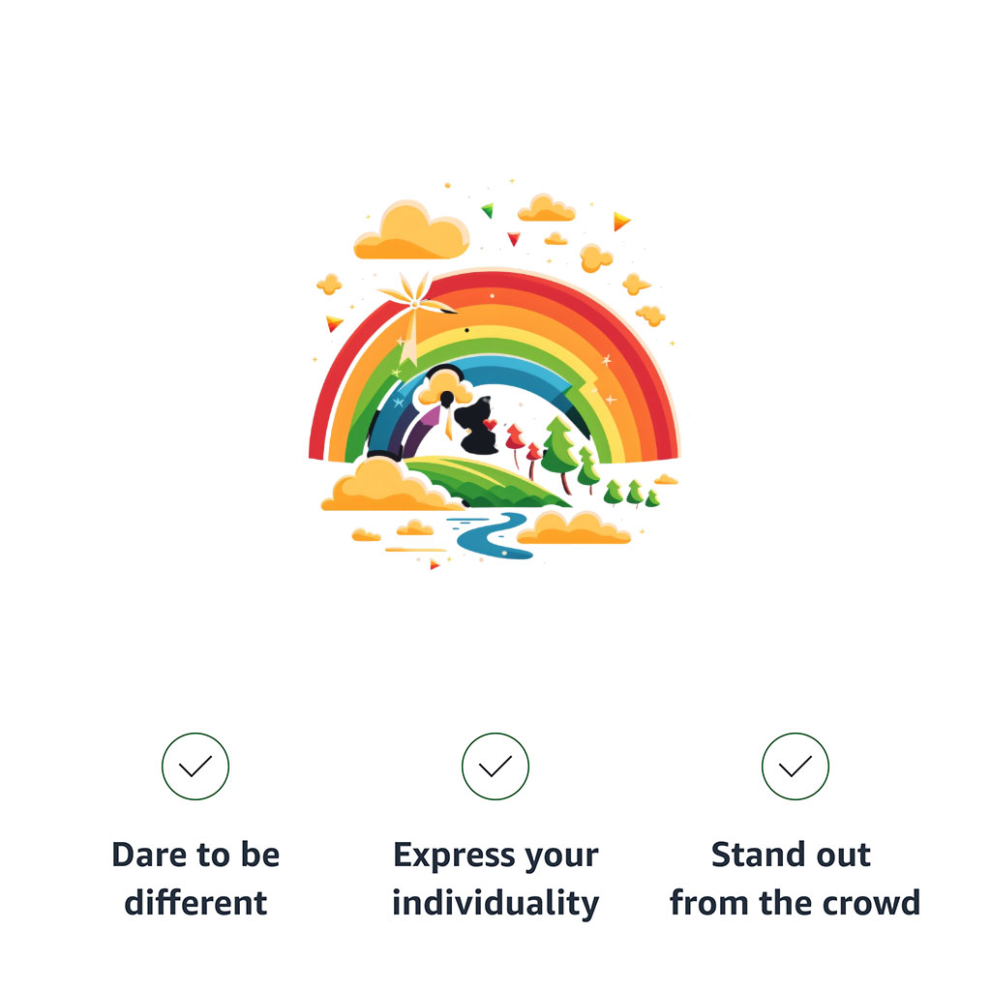Screen dimensions: 991x991
Task: Click the three small green trees at the rainbow's right base
Action: tap(633, 494)
